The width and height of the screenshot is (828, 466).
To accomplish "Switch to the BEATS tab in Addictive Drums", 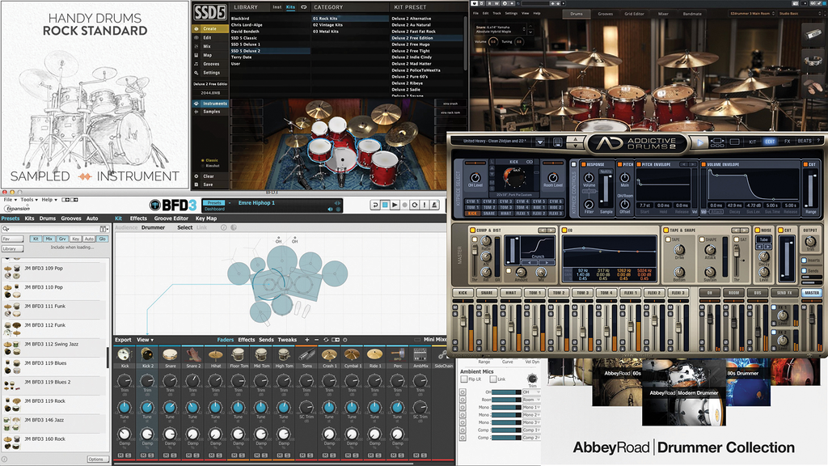I will coord(805,142).
